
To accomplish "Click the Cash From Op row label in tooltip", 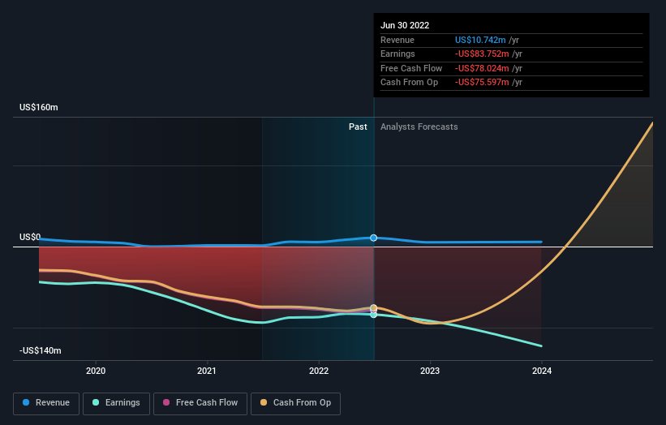I will point(409,83).
